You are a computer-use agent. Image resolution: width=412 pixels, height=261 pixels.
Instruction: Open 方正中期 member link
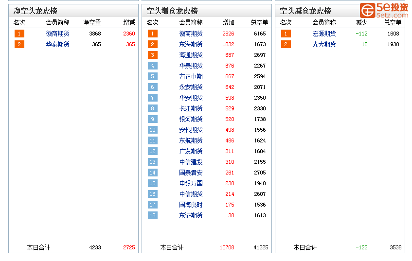[191, 76]
